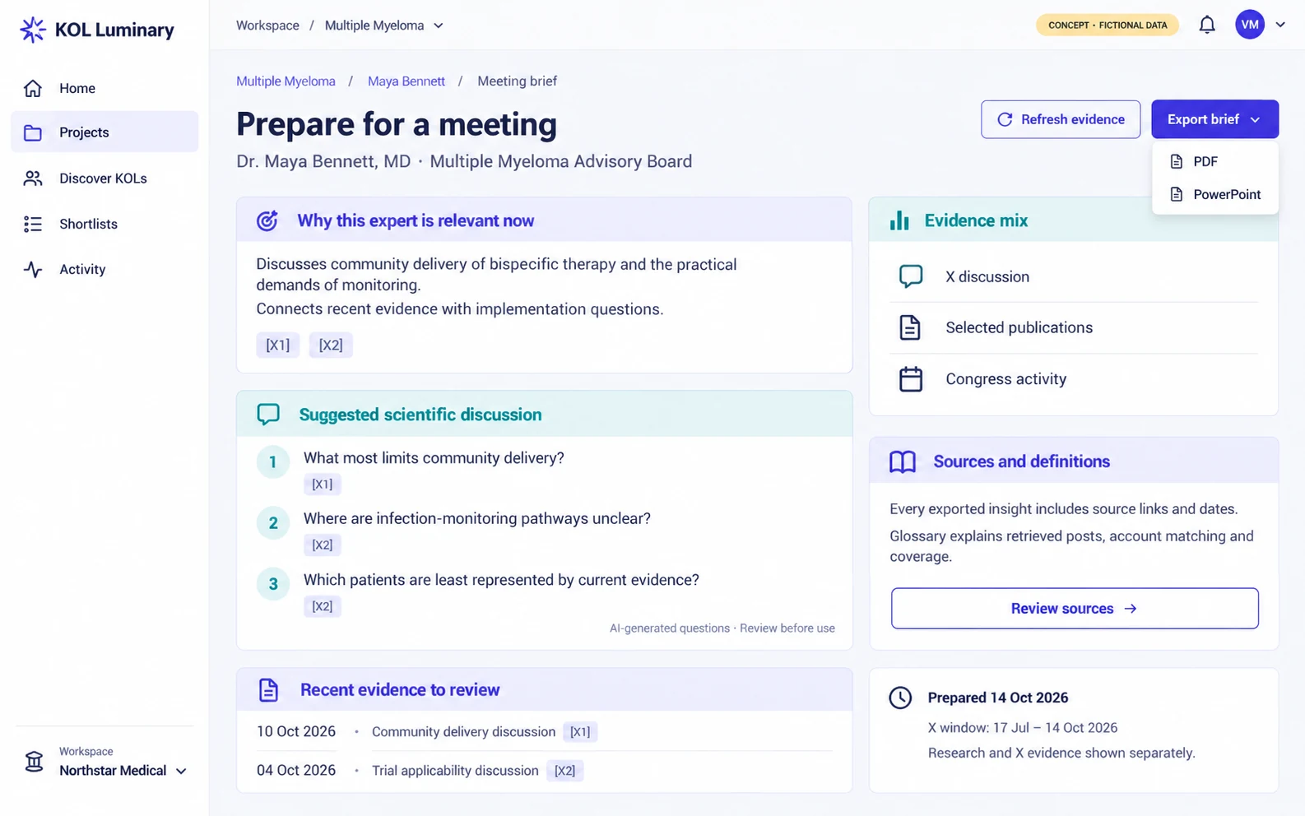Open the VM user avatar
The image size is (1305, 816).
point(1249,25)
